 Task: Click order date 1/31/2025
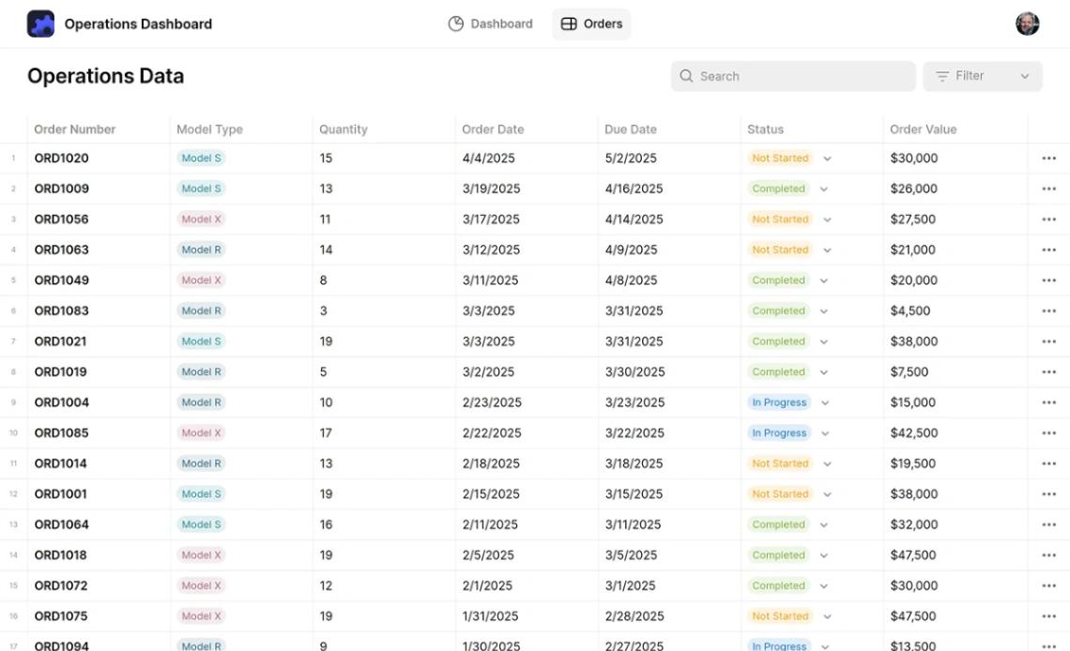491,616
